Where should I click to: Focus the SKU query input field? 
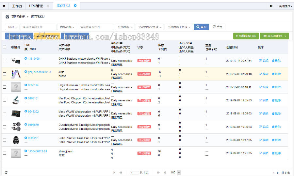(x=38, y=27)
